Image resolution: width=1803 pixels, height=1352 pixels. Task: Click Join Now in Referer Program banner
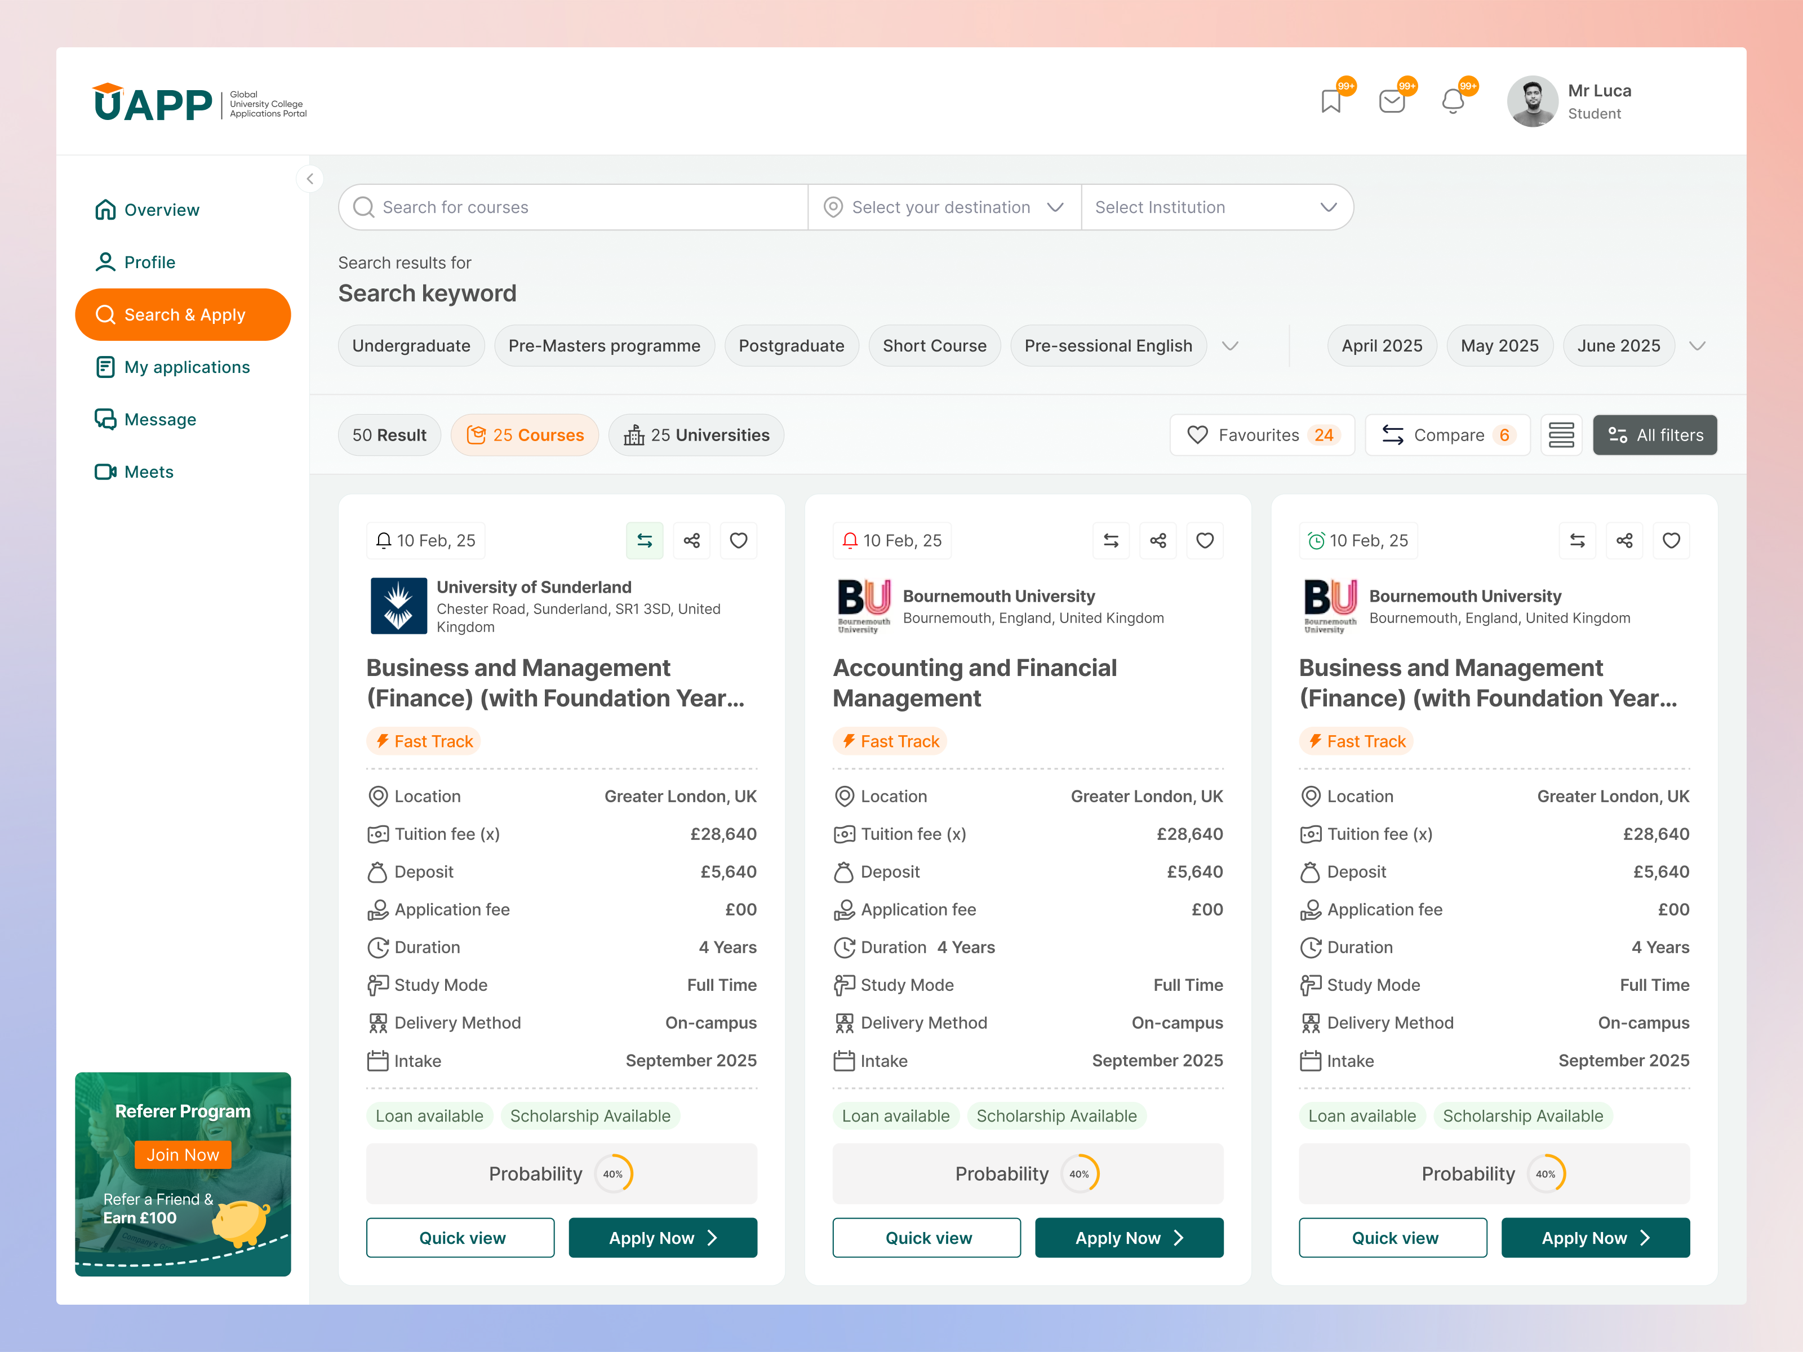pos(183,1154)
